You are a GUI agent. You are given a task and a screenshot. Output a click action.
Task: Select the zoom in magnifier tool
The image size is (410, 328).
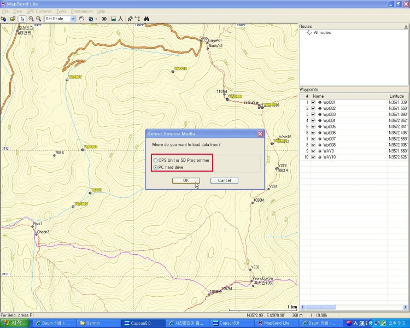(x=31, y=19)
